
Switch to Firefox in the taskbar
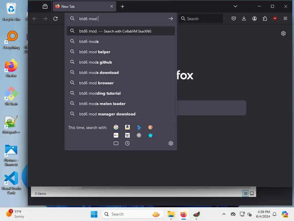pos(183,214)
